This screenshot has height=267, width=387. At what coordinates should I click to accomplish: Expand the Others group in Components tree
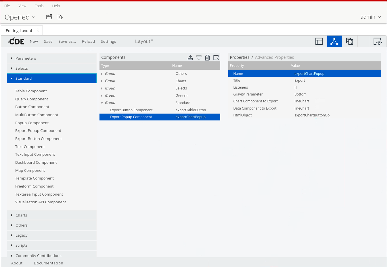(x=102, y=74)
